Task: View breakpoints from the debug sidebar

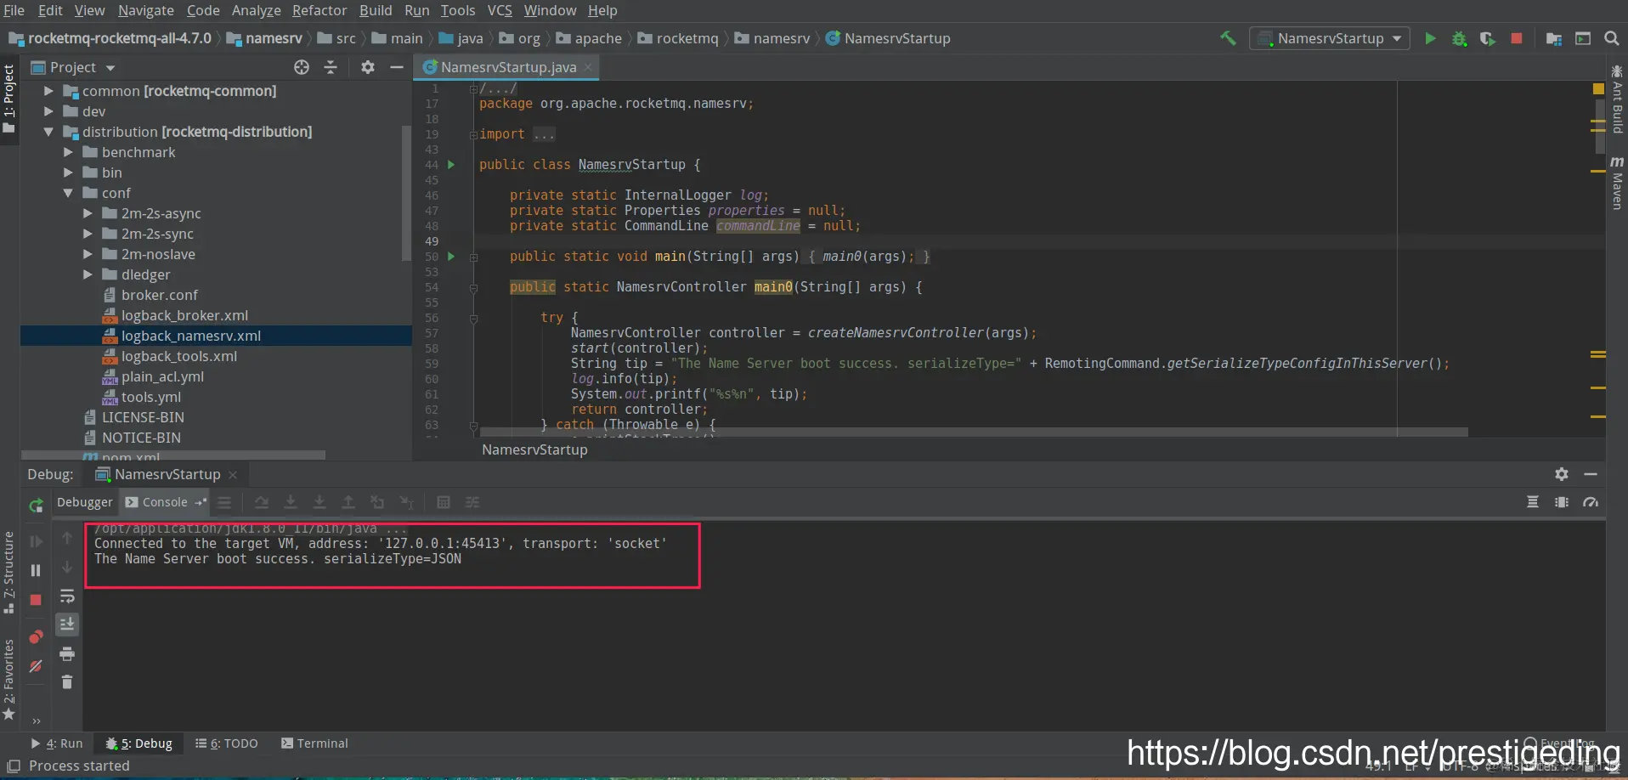Action: click(36, 636)
